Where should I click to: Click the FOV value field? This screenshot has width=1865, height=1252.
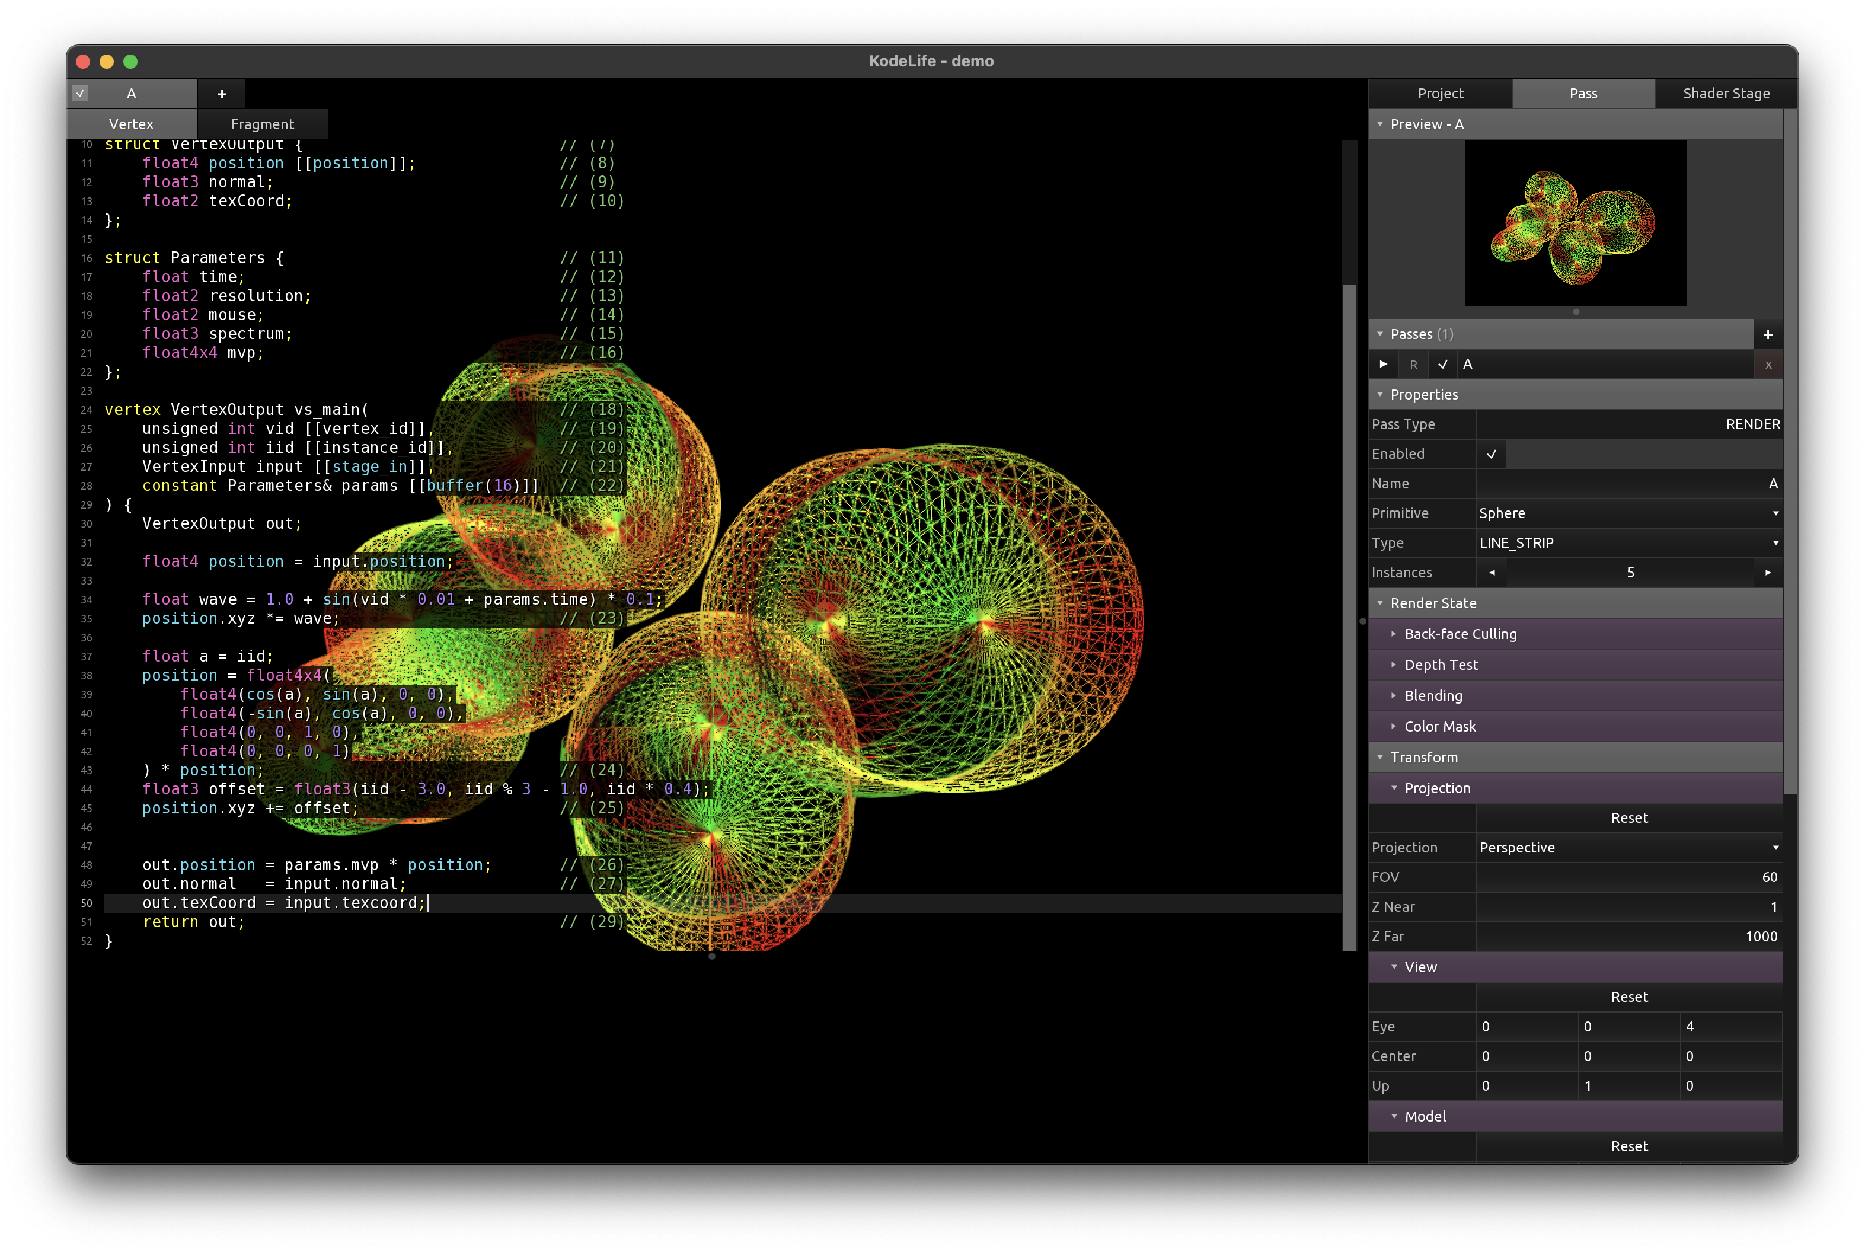[1628, 877]
